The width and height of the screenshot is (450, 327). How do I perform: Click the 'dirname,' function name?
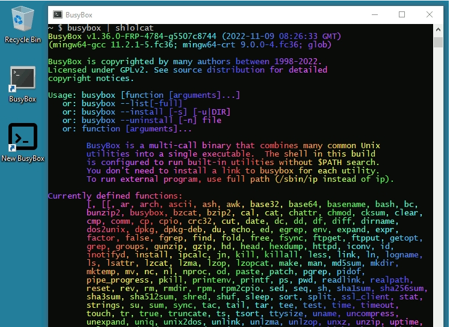coord(380,221)
